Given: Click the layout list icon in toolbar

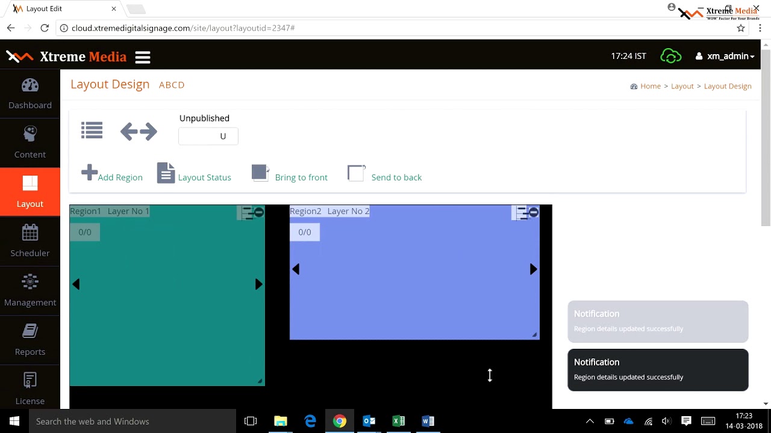Looking at the screenshot, I should pyautogui.click(x=92, y=131).
